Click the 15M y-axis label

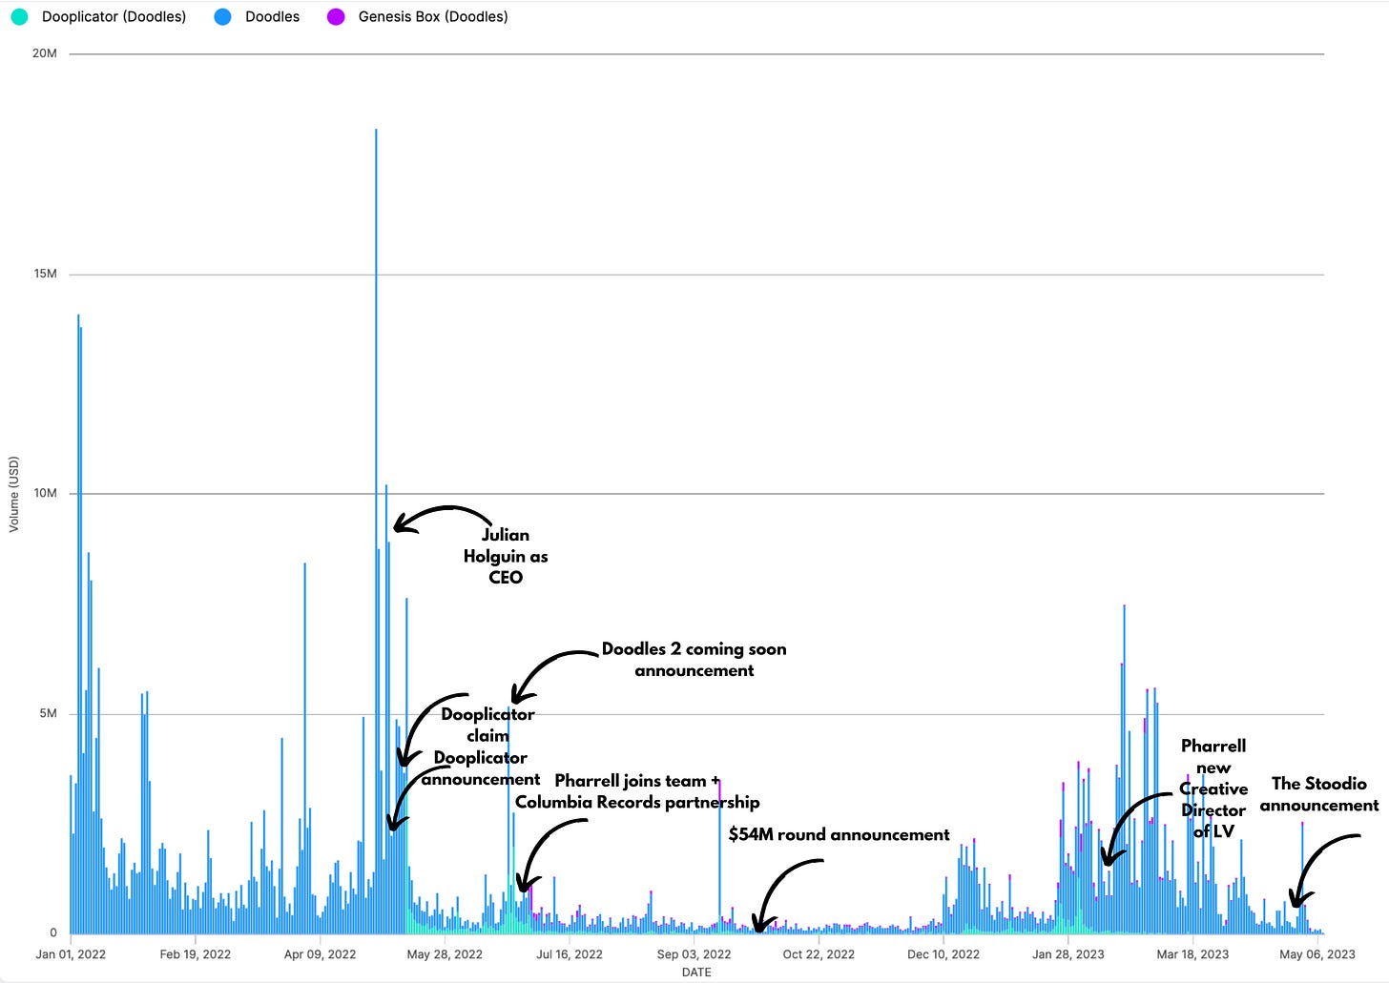point(45,274)
